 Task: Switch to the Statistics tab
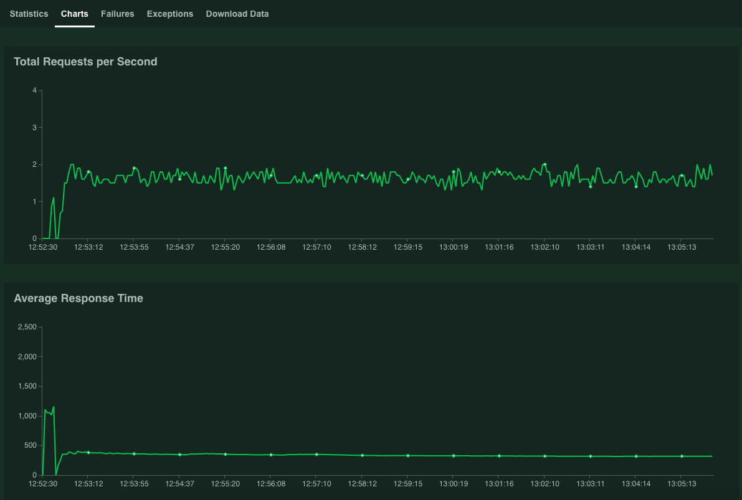(29, 13)
